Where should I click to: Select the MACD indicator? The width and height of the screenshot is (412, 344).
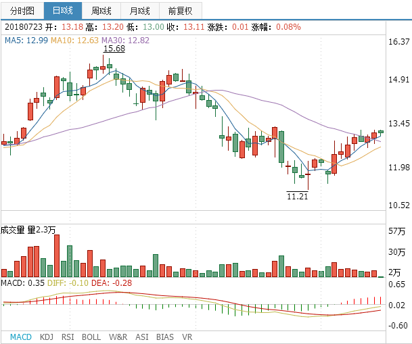click(x=21, y=337)
